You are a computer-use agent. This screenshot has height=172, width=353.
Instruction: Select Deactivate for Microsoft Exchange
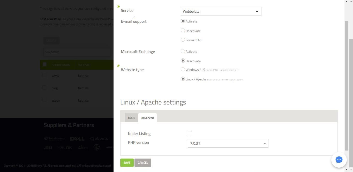183,61
